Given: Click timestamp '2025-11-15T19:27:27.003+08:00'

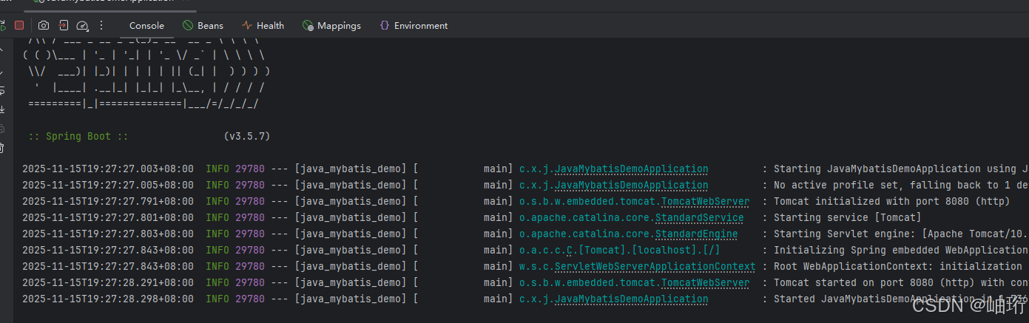Looking at the screenshot, I should (x=108, y=169).
